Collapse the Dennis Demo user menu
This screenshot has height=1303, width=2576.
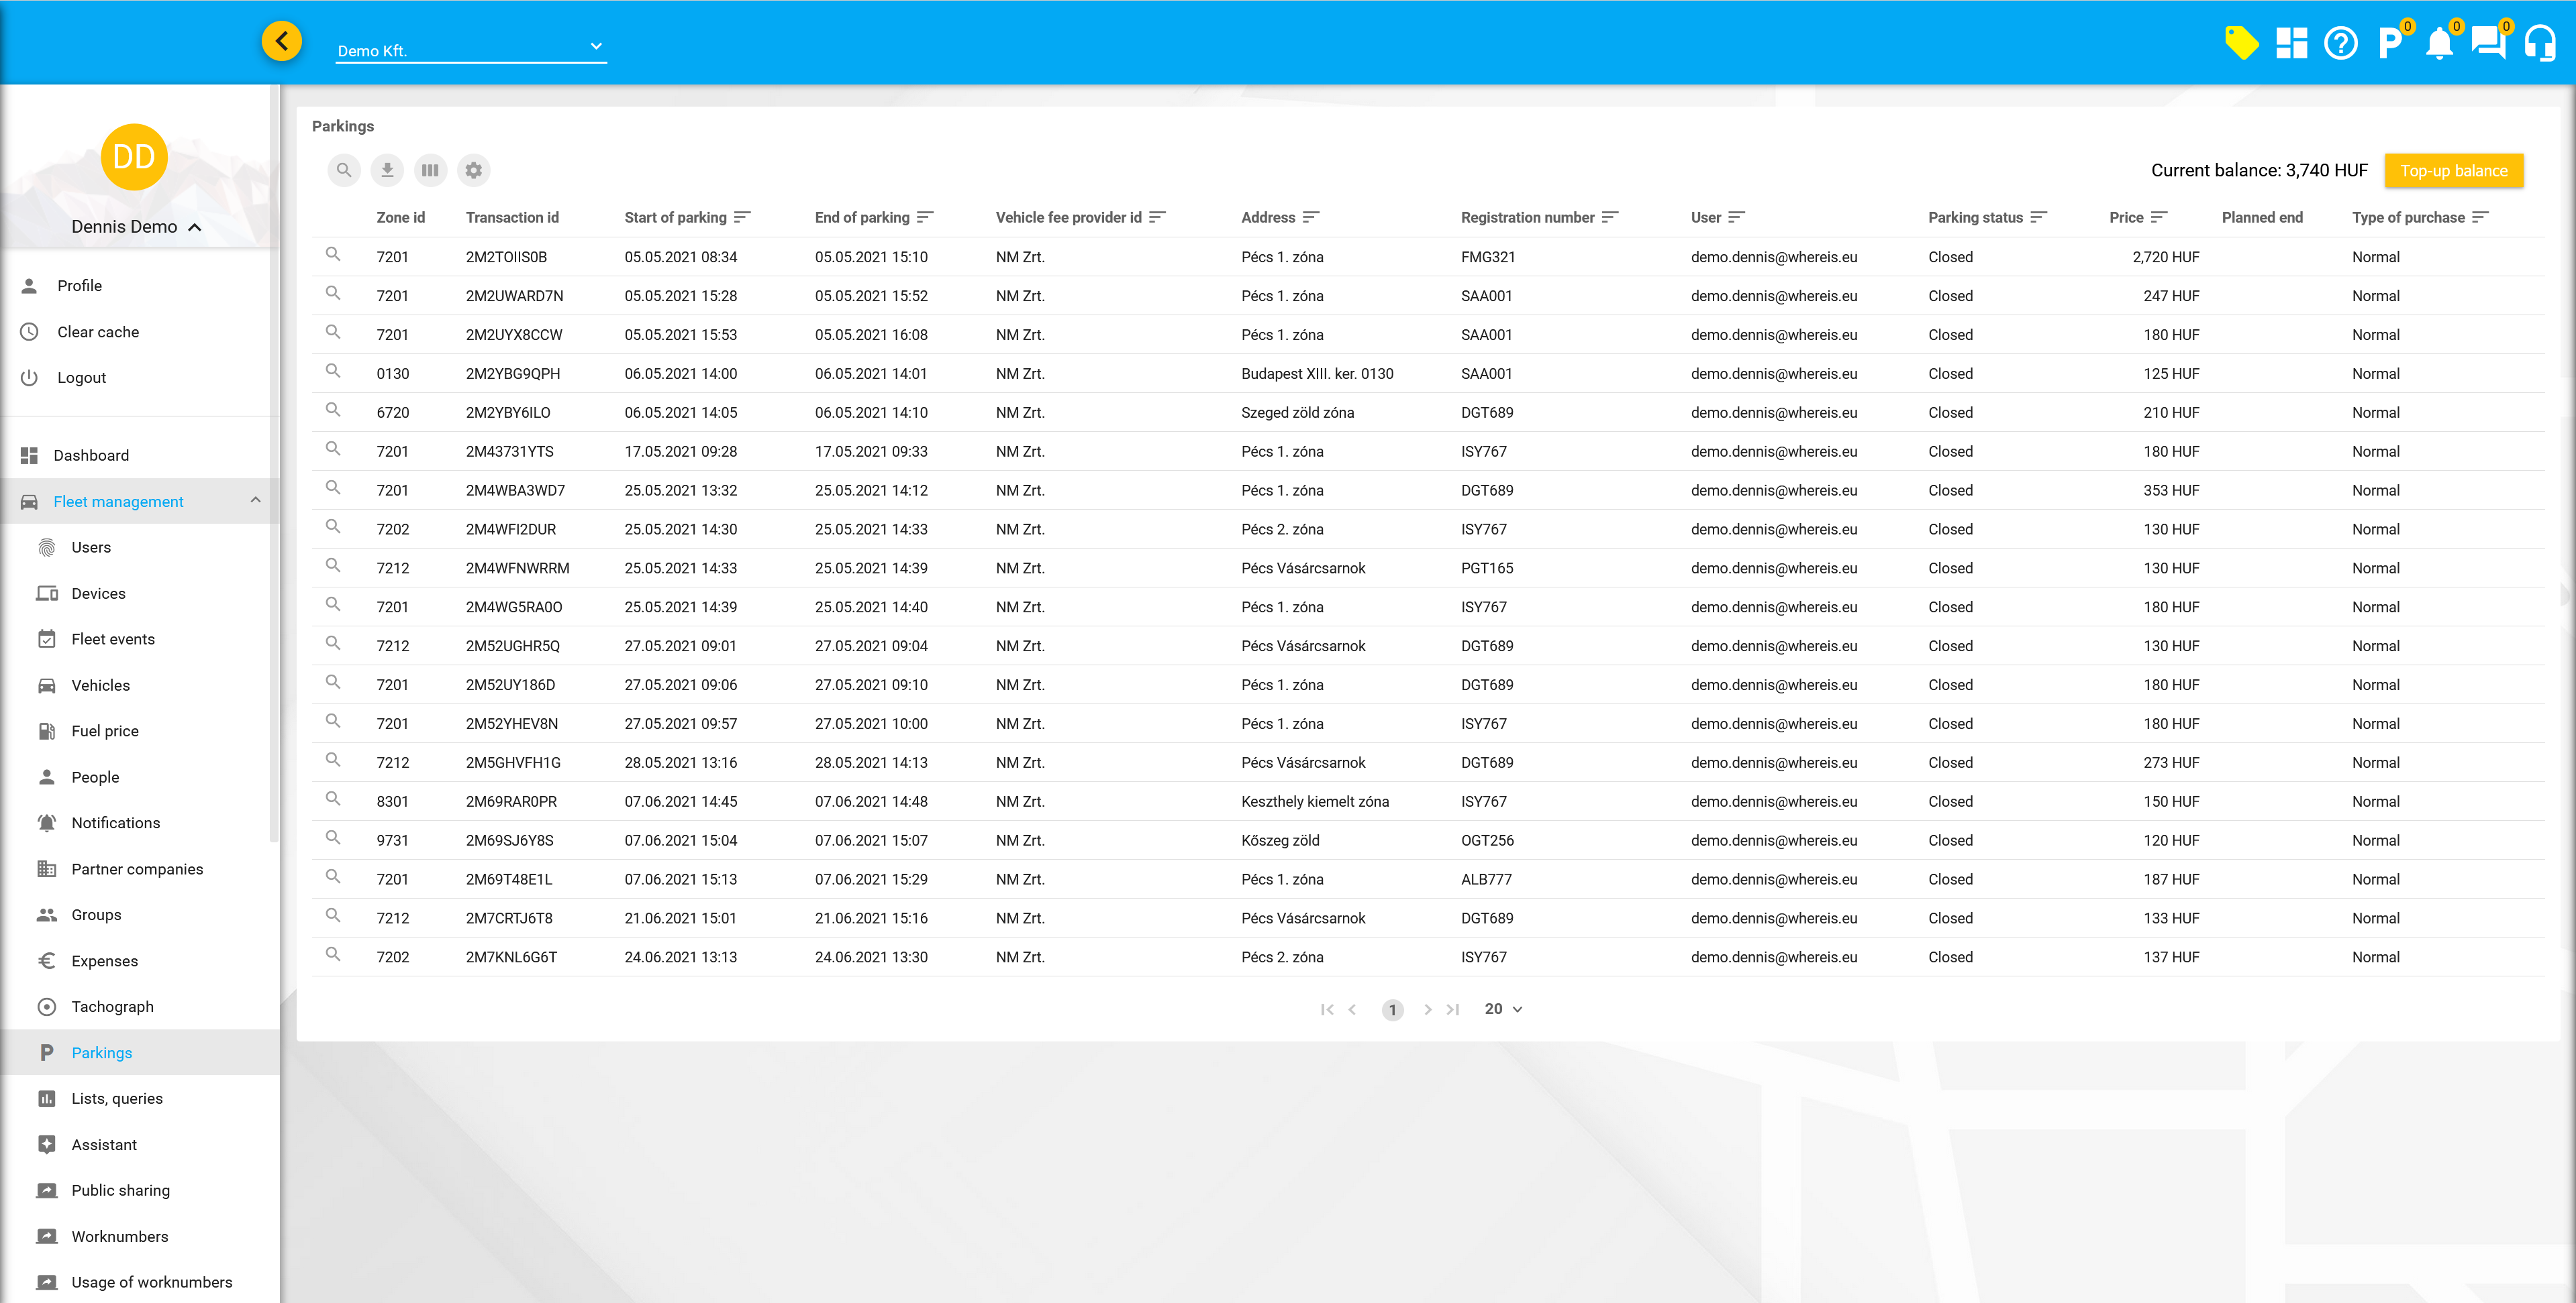click(x=195, y=228)
